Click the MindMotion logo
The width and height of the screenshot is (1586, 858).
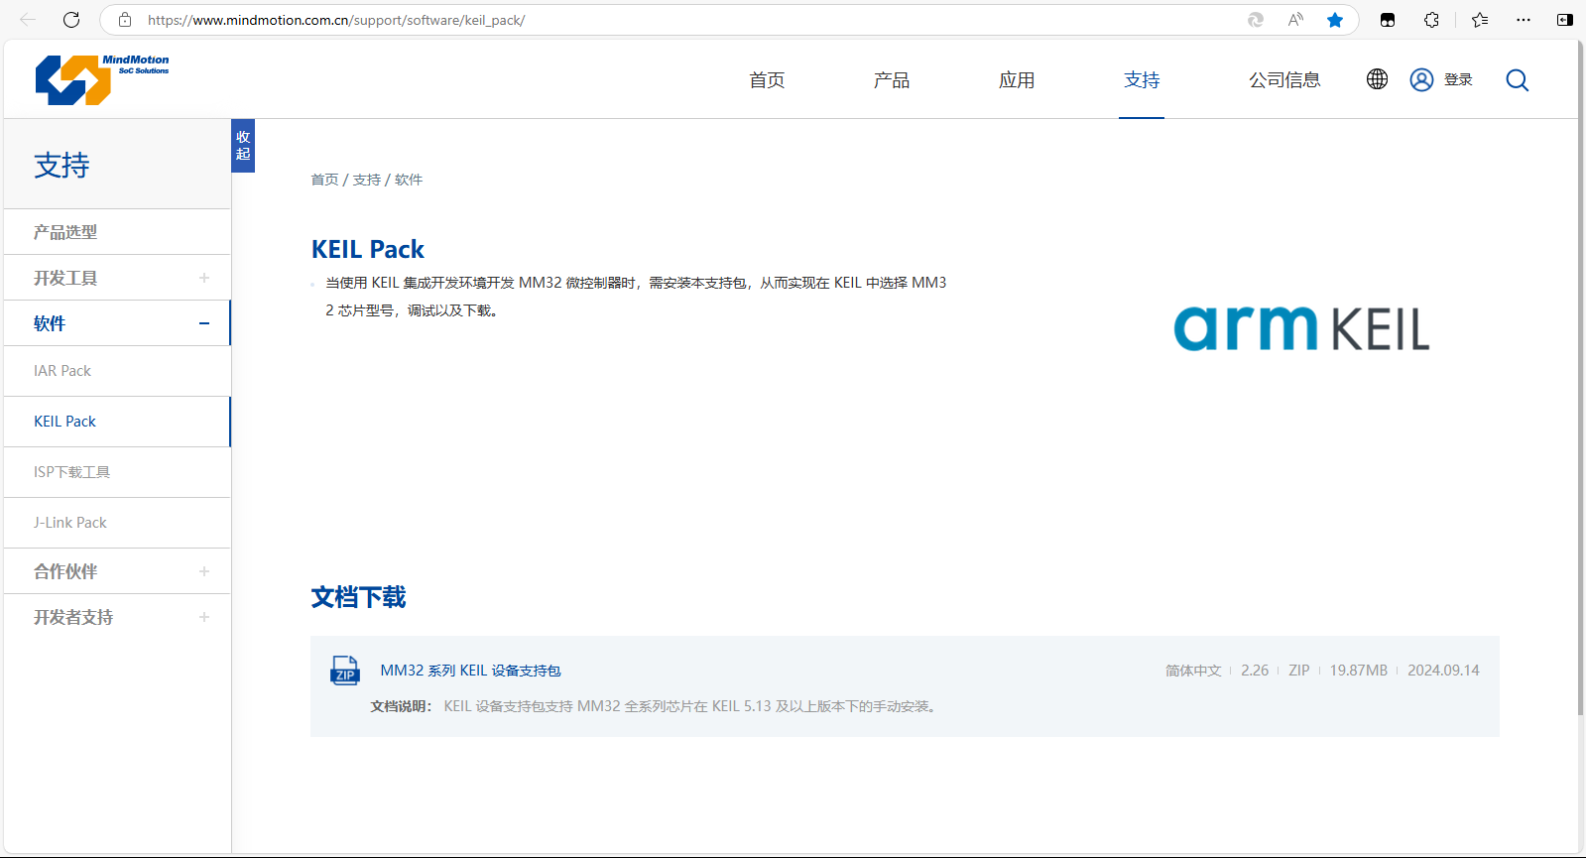(101, 79)
